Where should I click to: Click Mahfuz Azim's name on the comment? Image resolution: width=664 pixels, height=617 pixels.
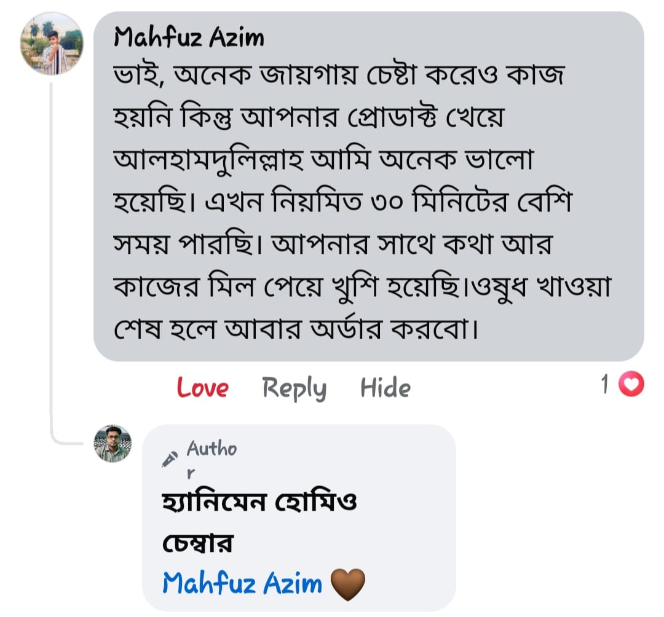(x=189, y=38)
